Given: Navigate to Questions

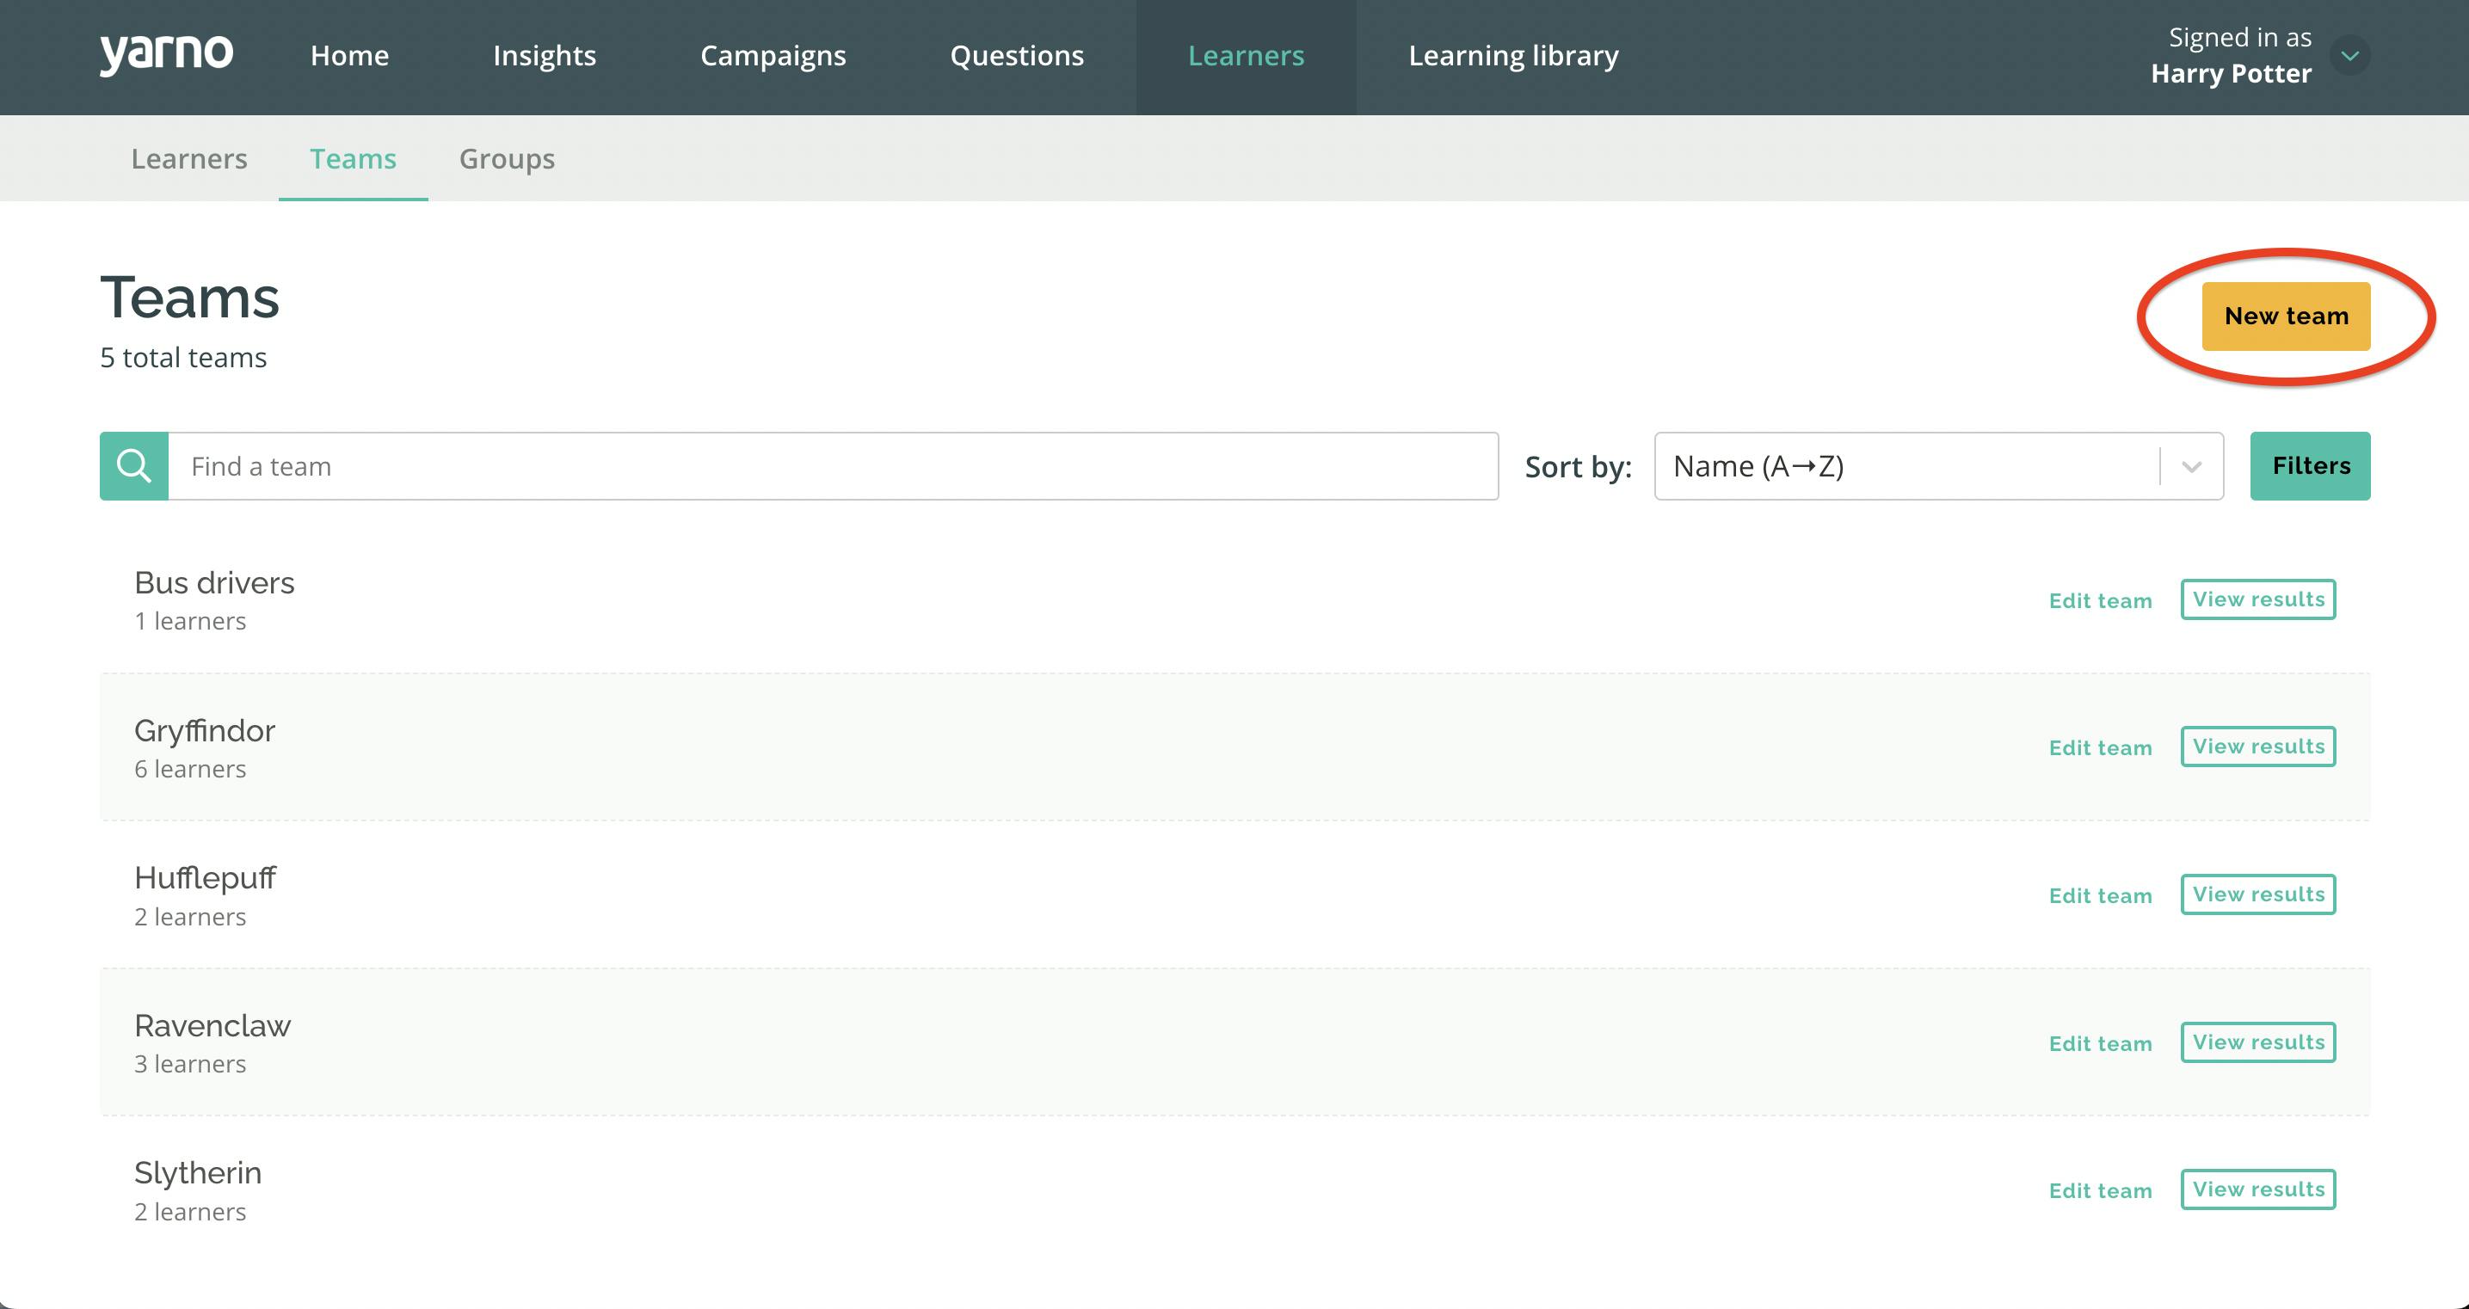Looking at the screenshot, I should click(x=1017, y=56).
